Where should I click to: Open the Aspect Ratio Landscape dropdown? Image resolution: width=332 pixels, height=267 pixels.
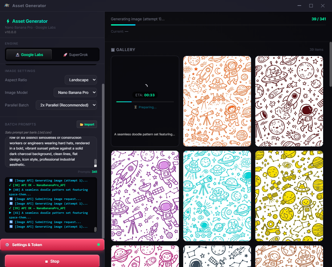pyautogui.click(x=81, y=80)
